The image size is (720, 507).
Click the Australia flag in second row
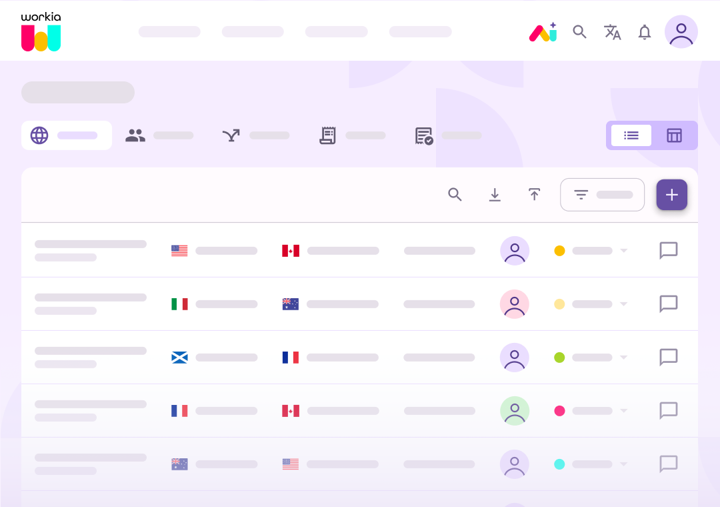291,304
